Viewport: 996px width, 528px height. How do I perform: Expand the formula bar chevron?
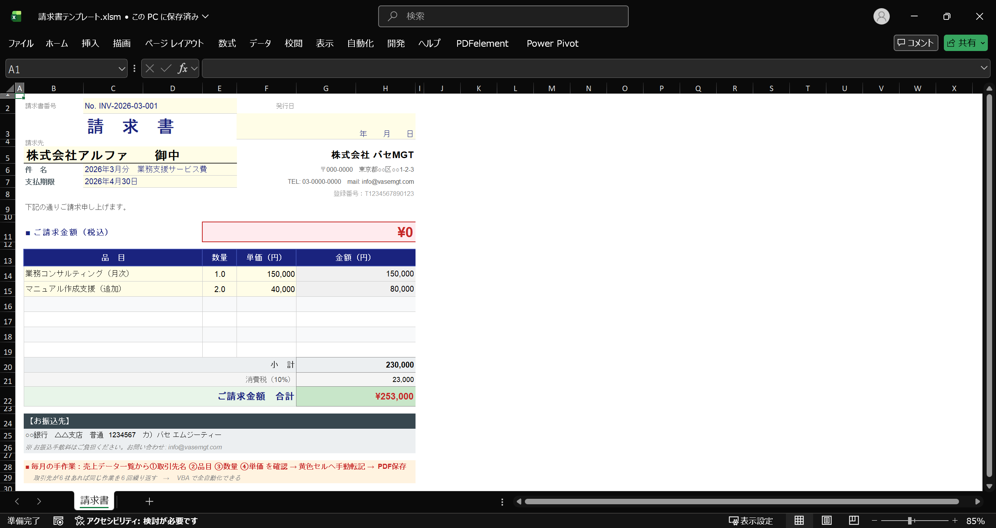coord(984,68)
